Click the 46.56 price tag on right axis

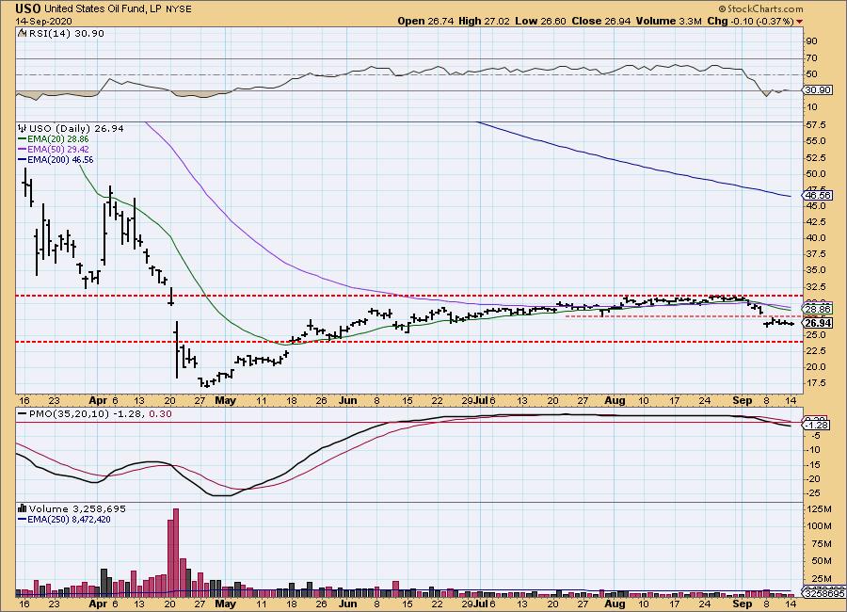818,195
